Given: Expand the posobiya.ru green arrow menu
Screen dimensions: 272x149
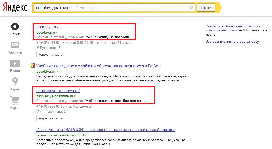Looking at the screenshot, I should tap(57, 33).
